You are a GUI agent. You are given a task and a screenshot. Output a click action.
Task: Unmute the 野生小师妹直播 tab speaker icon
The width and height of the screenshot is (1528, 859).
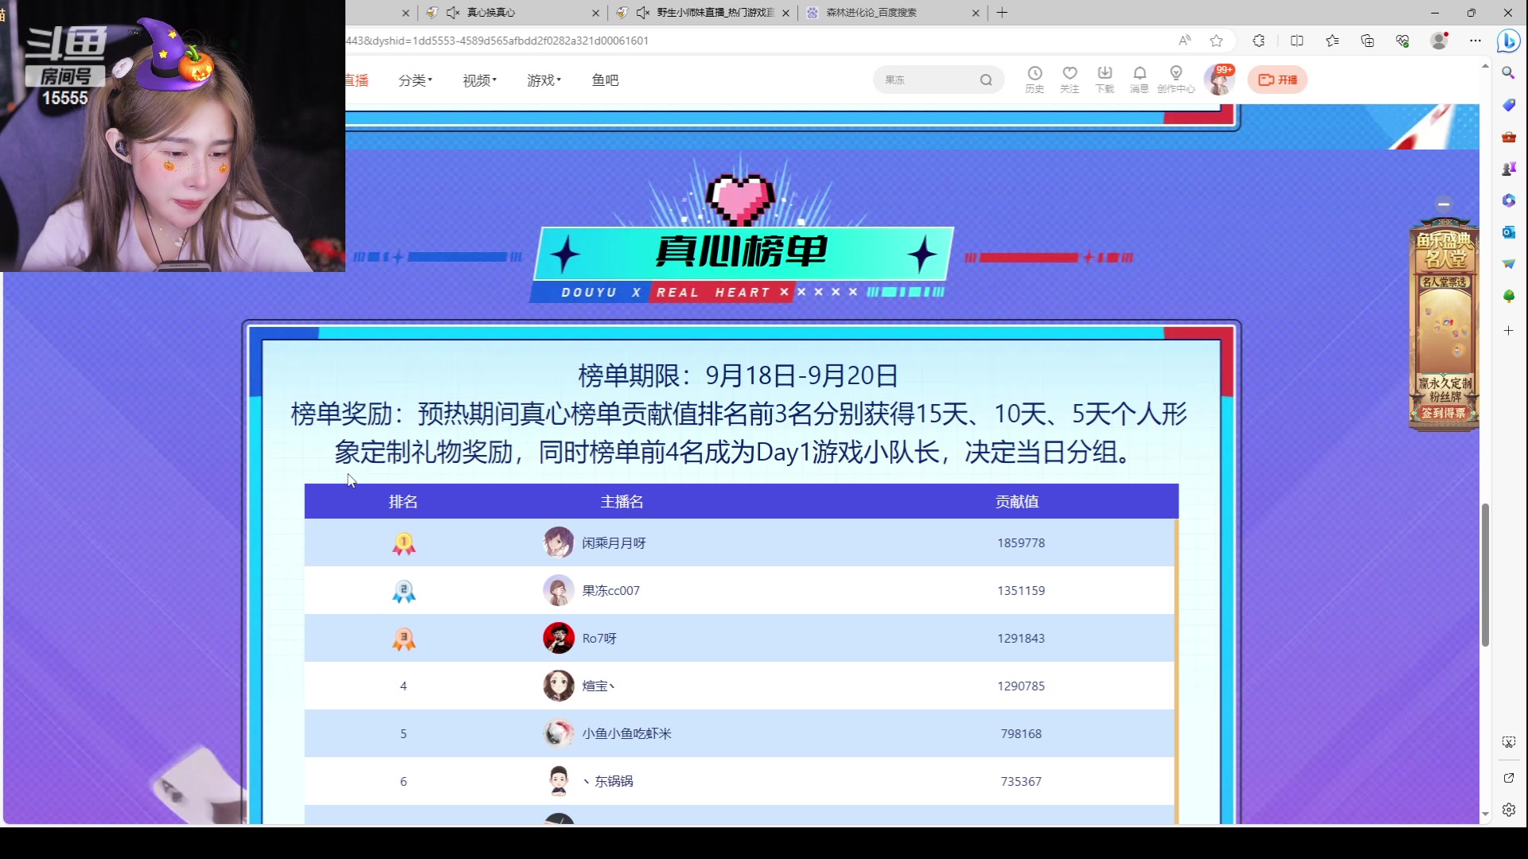point(643,13)
